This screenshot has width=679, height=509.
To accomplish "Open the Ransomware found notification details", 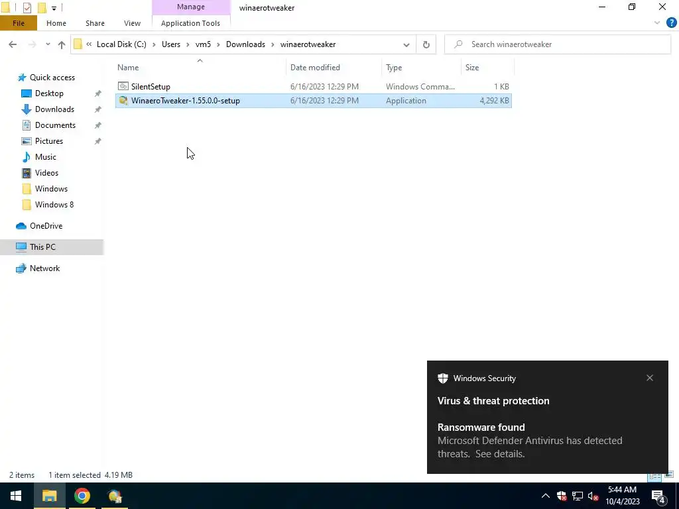I will tap(547, 441).
